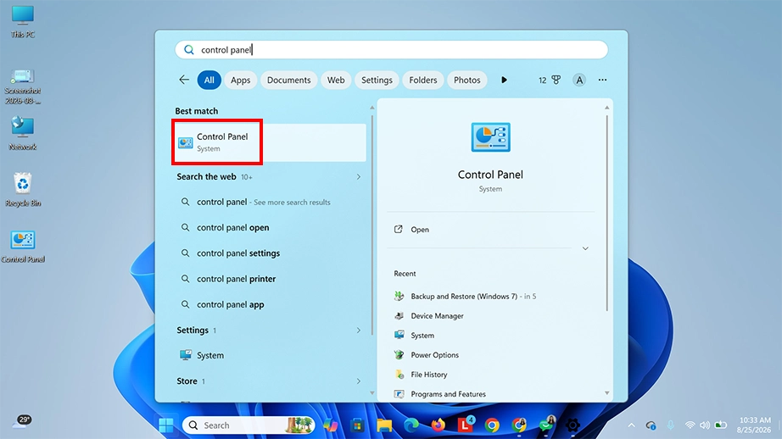Open This PC desktop icon

[22, 22]
